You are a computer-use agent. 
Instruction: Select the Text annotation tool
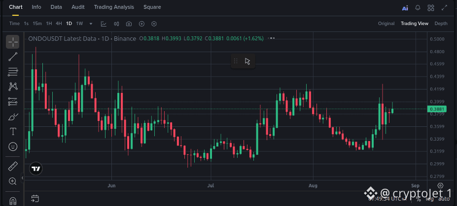click(13, 132)
